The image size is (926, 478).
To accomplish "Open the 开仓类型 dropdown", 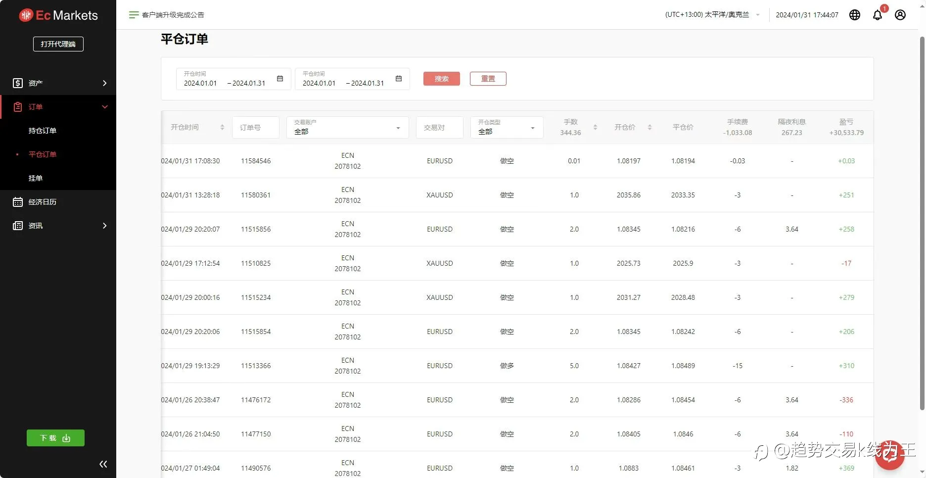I will point(507,127).
